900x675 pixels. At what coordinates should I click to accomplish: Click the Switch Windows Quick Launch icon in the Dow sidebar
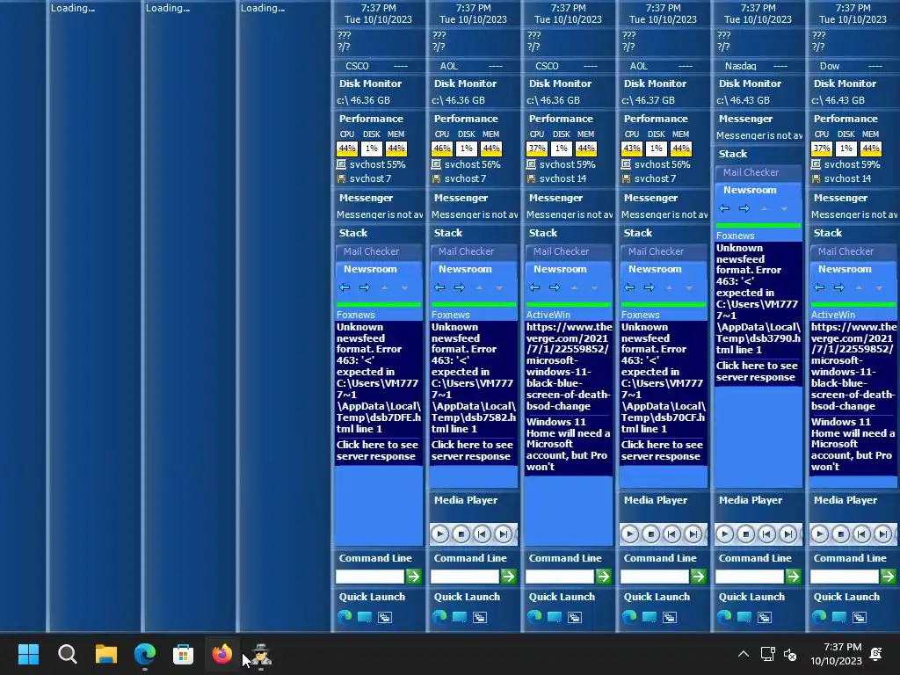pos(860,618)
